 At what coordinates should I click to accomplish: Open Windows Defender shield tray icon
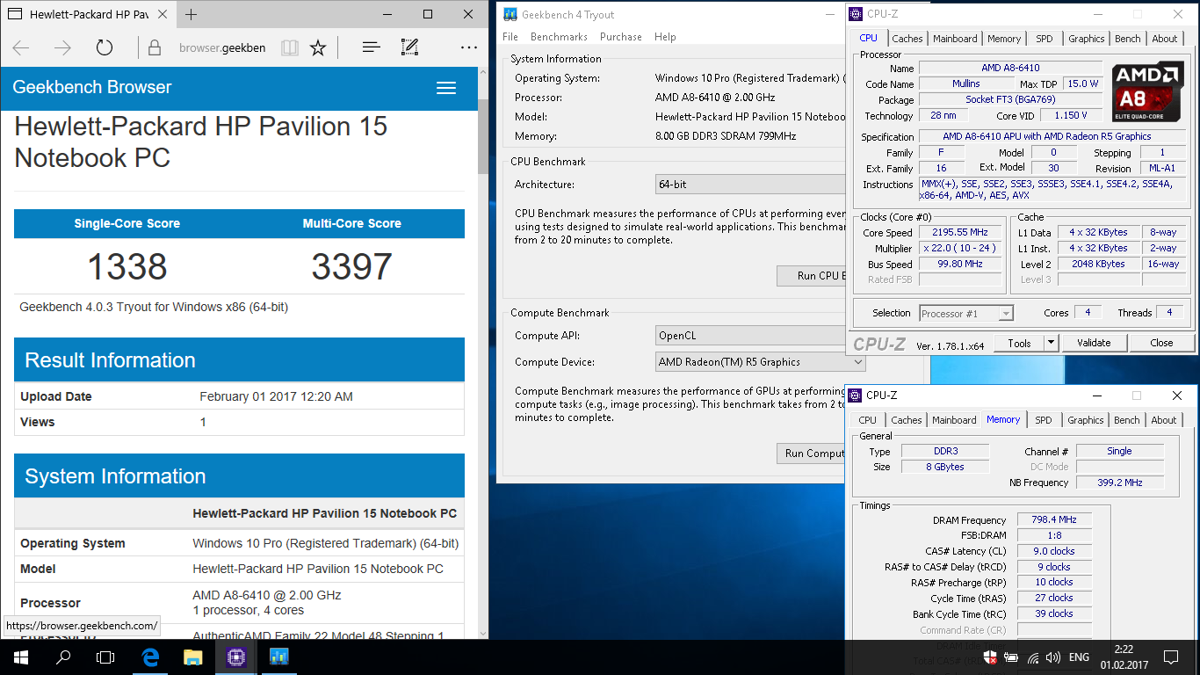pyautogui.click(x=990, y=657)
